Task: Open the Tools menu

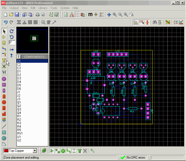Action: 54,8
